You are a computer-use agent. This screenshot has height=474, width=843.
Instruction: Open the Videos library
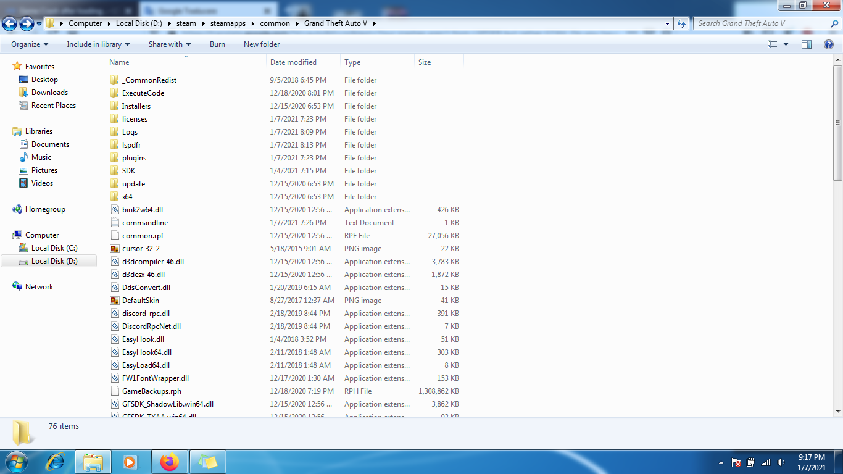point(42,183)
